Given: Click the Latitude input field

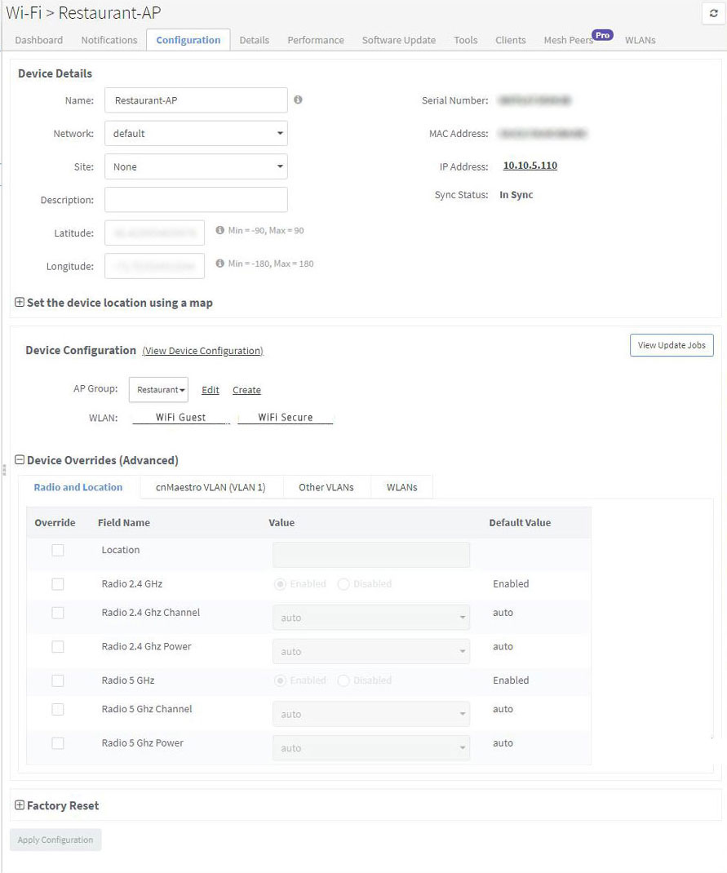Looking at the screenshot, I should (155, 233).
